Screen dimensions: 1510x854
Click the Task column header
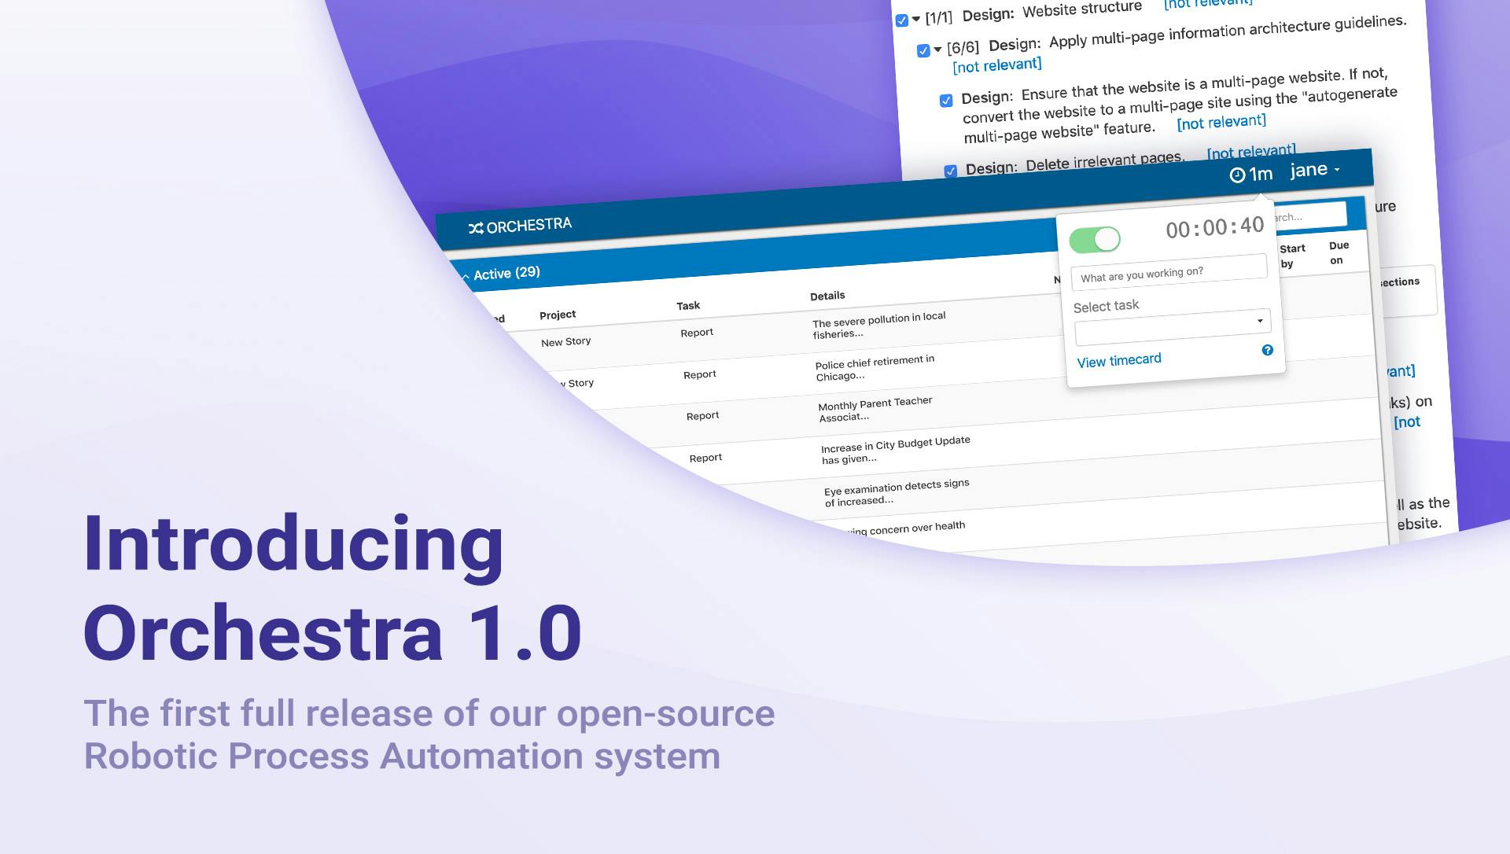tap(688, 305)
